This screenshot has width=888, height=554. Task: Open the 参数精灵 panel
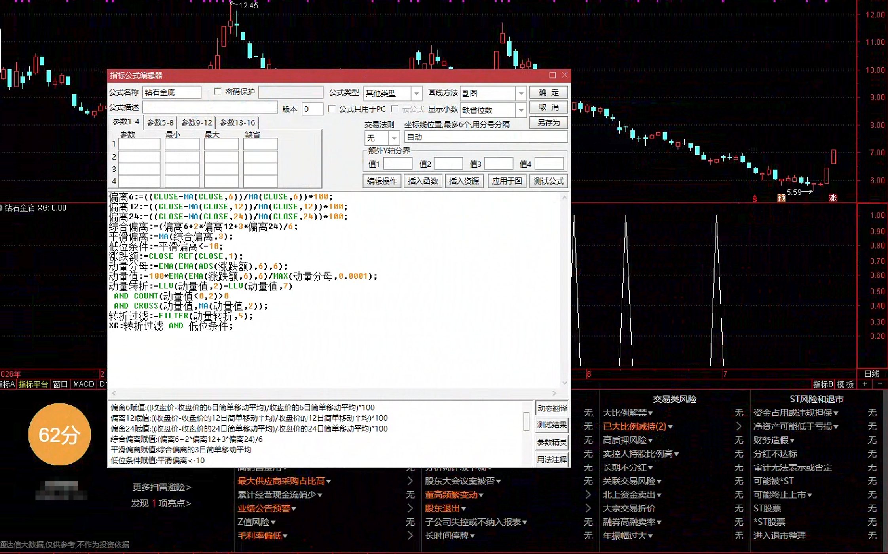click(552, 443)
